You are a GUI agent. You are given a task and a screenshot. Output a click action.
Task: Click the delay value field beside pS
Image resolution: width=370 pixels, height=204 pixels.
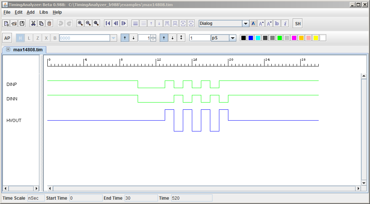(x=200, y=38)
